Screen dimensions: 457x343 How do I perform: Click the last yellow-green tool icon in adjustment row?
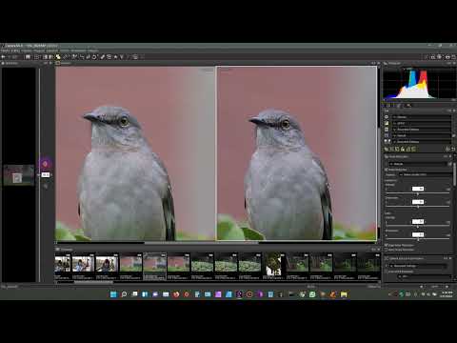(x=413, y=149)
